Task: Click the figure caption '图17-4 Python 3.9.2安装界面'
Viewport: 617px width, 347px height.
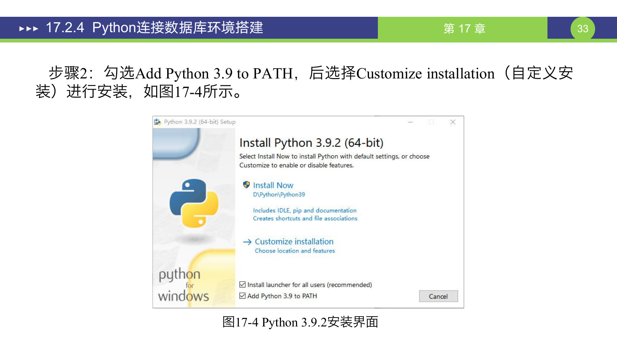Action: 300,322
